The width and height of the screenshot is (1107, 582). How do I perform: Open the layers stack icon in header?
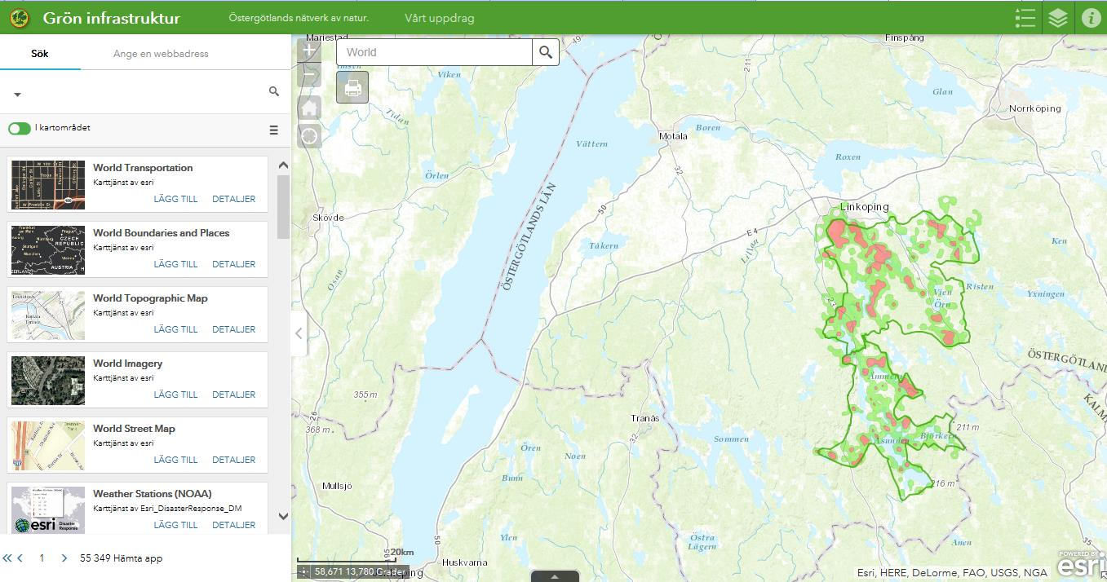(x=1058, y=18)
